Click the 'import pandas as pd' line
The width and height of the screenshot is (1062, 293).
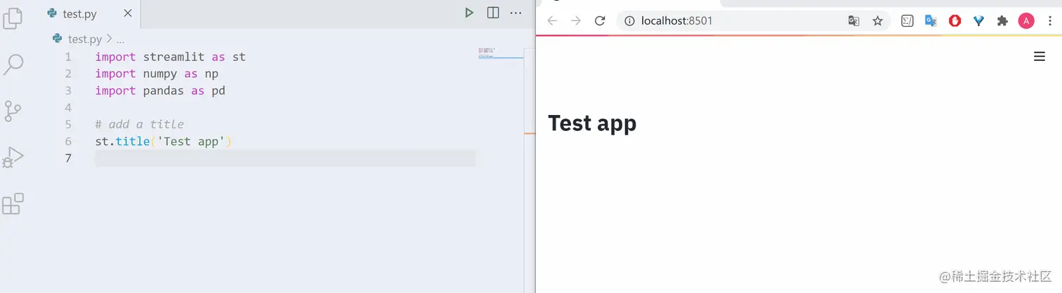[160, 90]
